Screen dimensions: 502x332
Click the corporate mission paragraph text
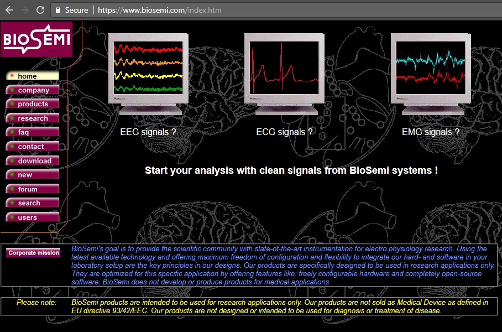283,266
